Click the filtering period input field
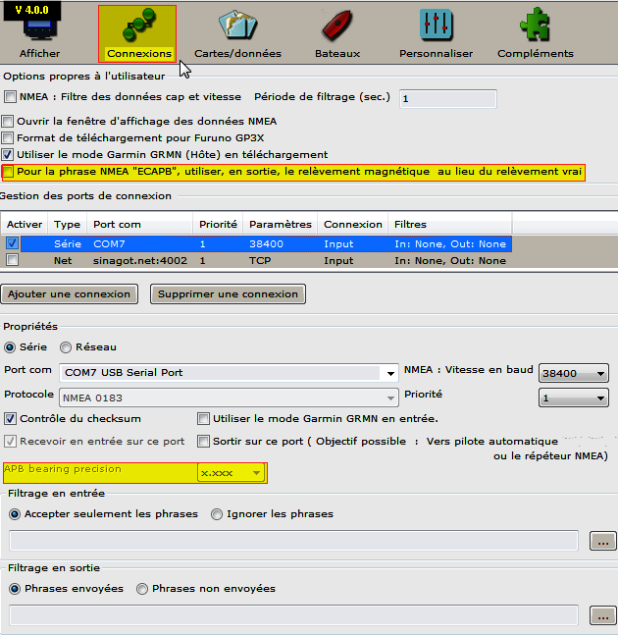The height and width of the screenshot is (636, 618). click(x=447, y=98)
